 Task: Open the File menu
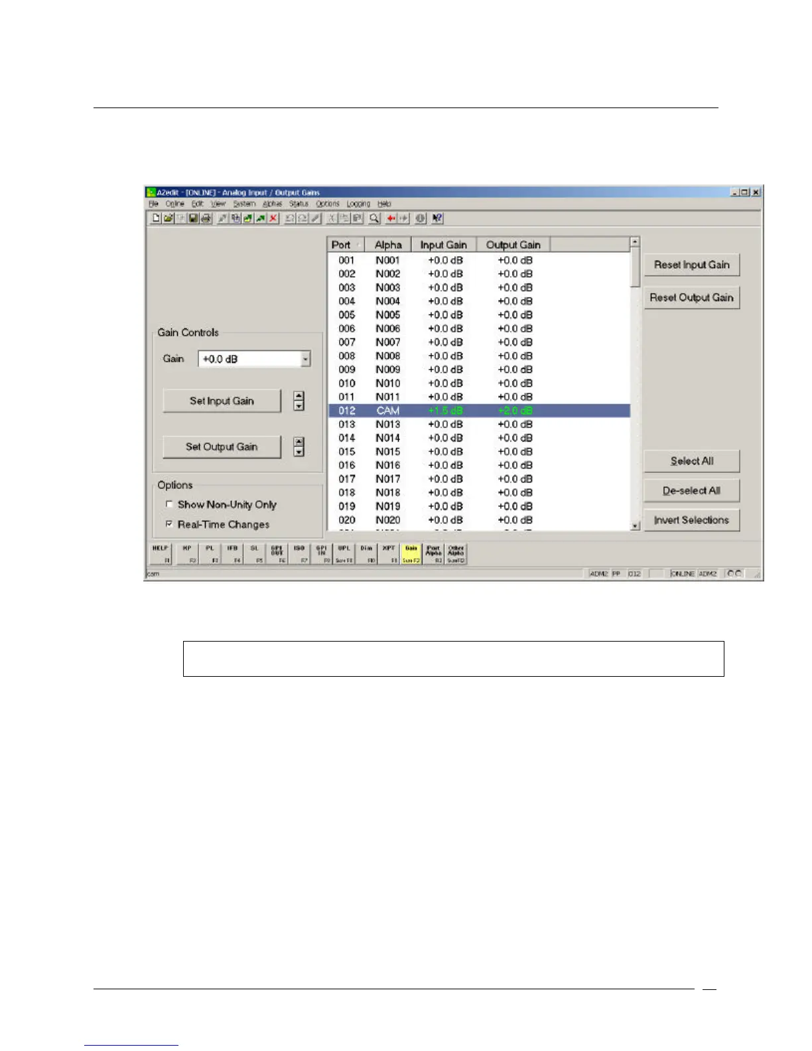(153, 204)
